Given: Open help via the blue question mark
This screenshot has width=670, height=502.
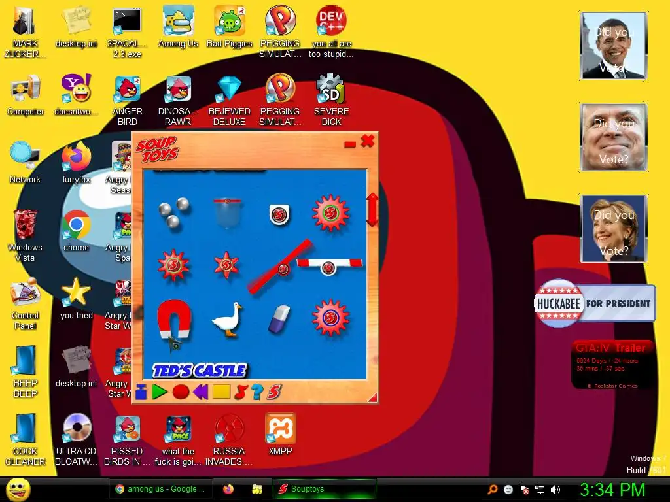Looking at the screenshot, I should pyautogui.click(x=257, y=392).
